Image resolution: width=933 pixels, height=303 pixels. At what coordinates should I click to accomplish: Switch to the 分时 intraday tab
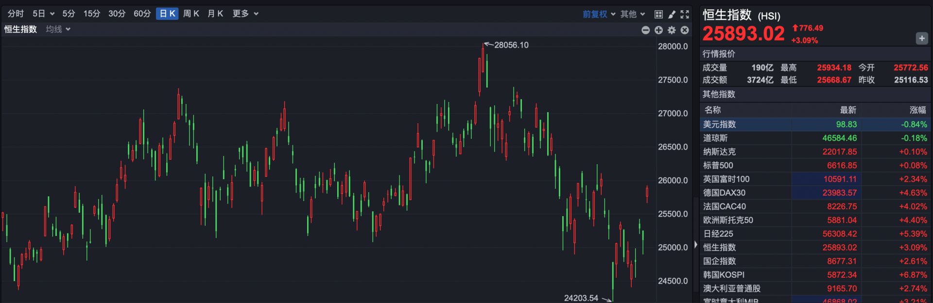tap(16, 14)
